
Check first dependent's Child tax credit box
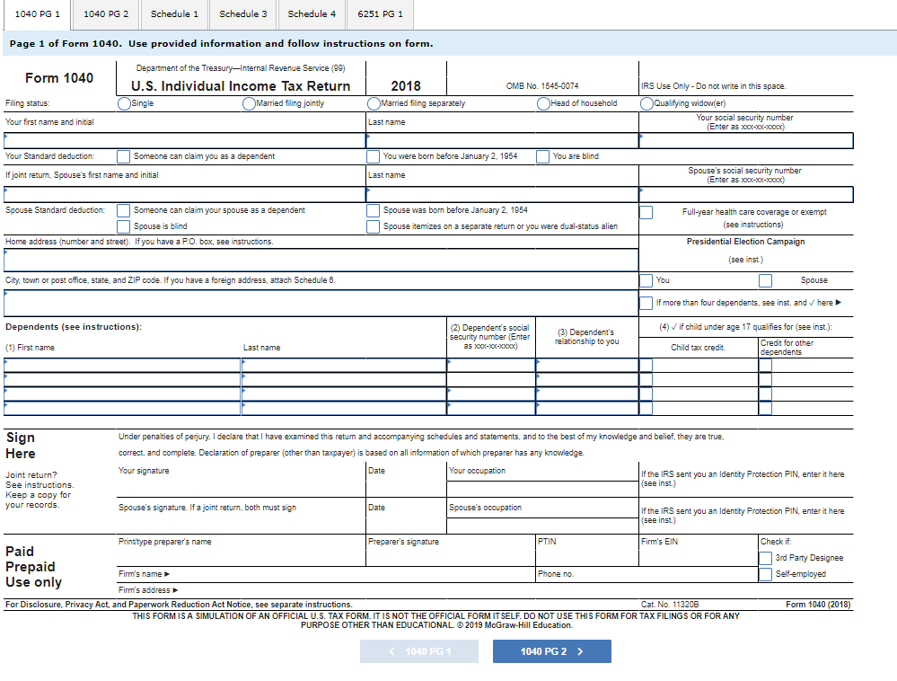click(x=646, y=365)
